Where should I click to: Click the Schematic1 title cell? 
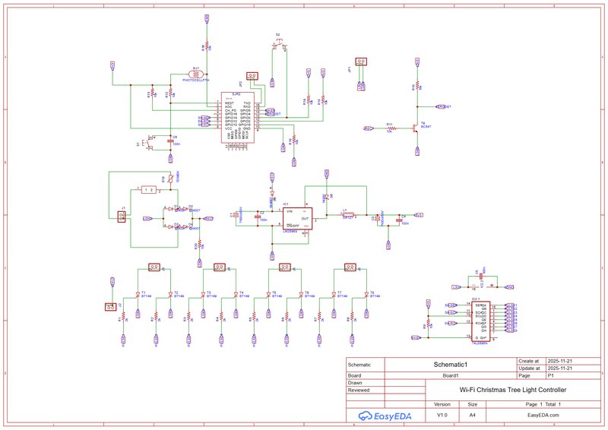coord(450,365)
